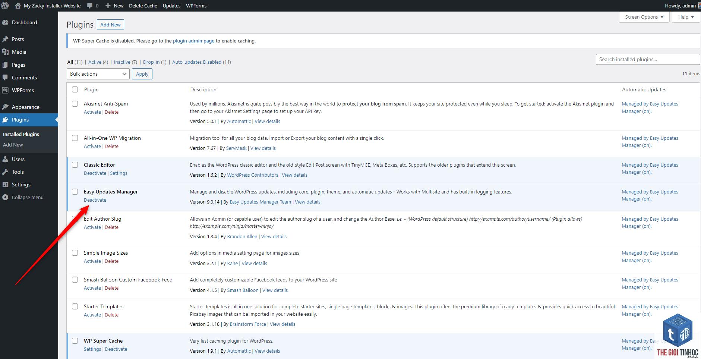Open Add New plugin submenu item
701x359 pixels.
(13, 145)
